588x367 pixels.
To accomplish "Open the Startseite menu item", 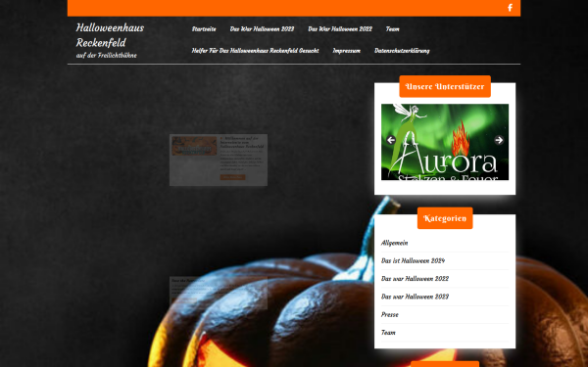I will coord(204,29).
